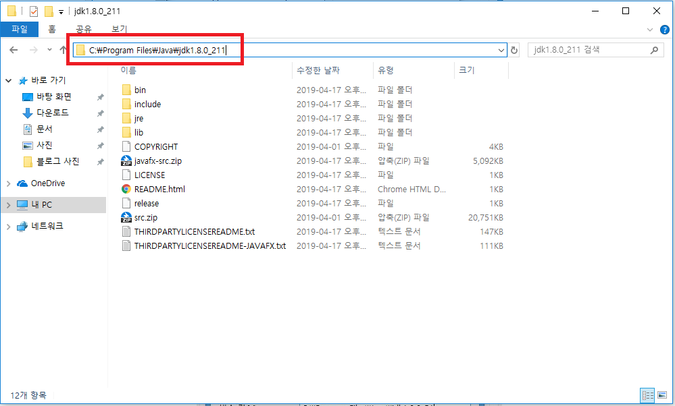Click the jdk1.8.0_211 검색 search box
The width and height of the screenshot is (675, 406).
click(595, 51)
